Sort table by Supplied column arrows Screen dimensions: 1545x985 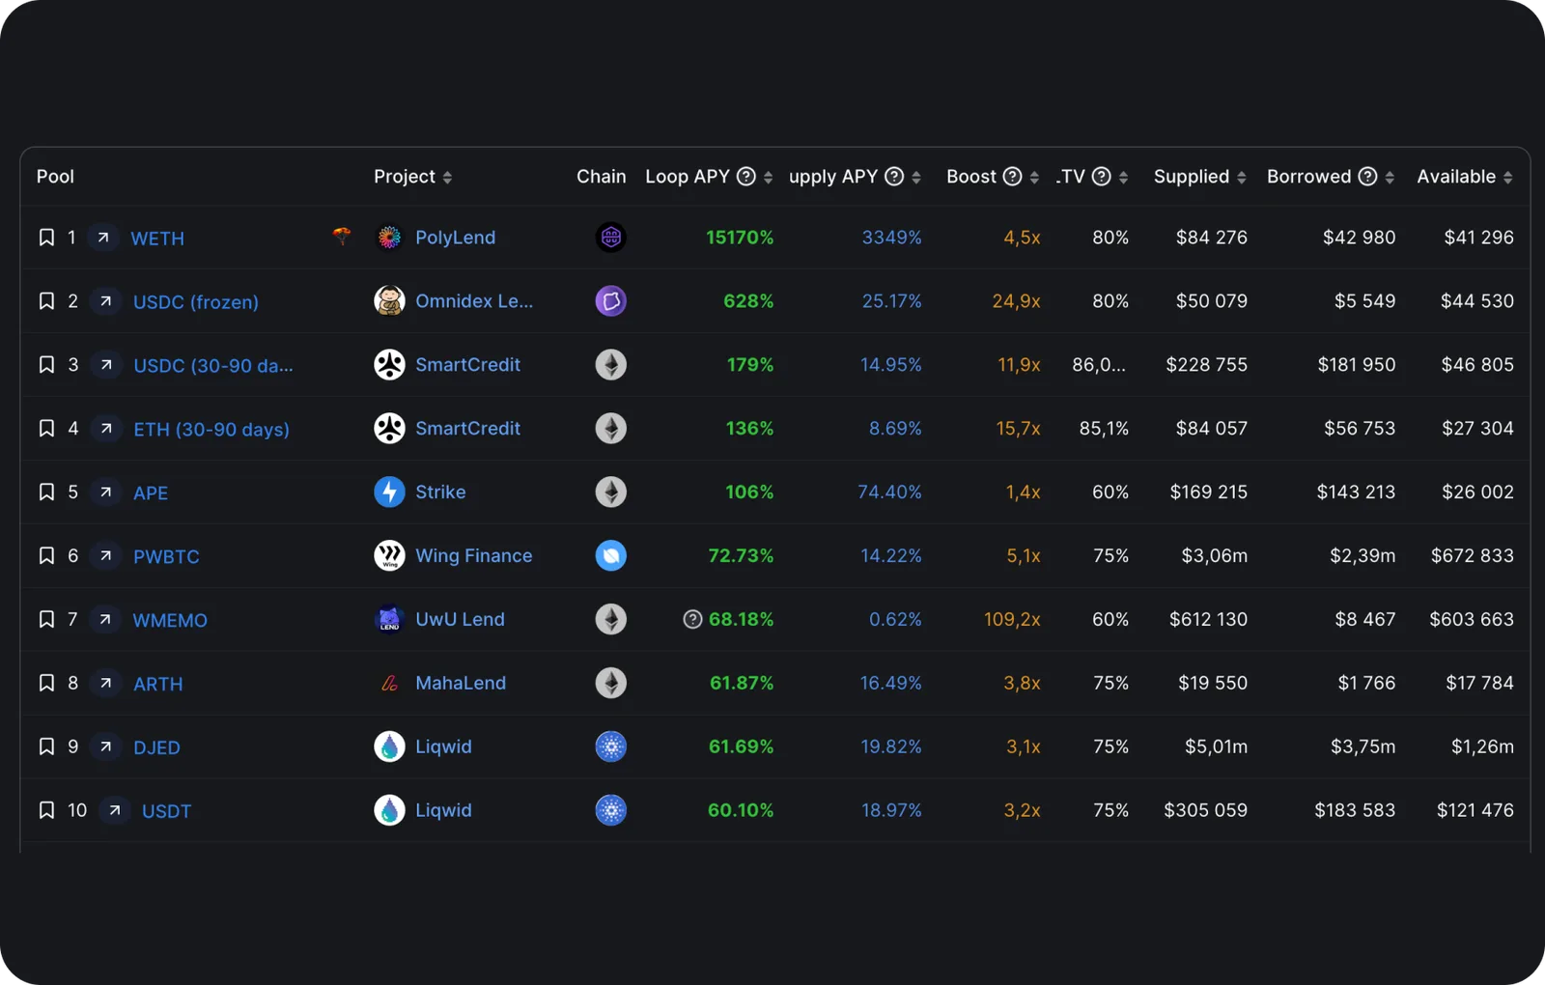click(1242, 177)
